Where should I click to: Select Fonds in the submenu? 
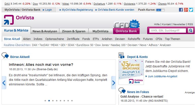(86, 39)
